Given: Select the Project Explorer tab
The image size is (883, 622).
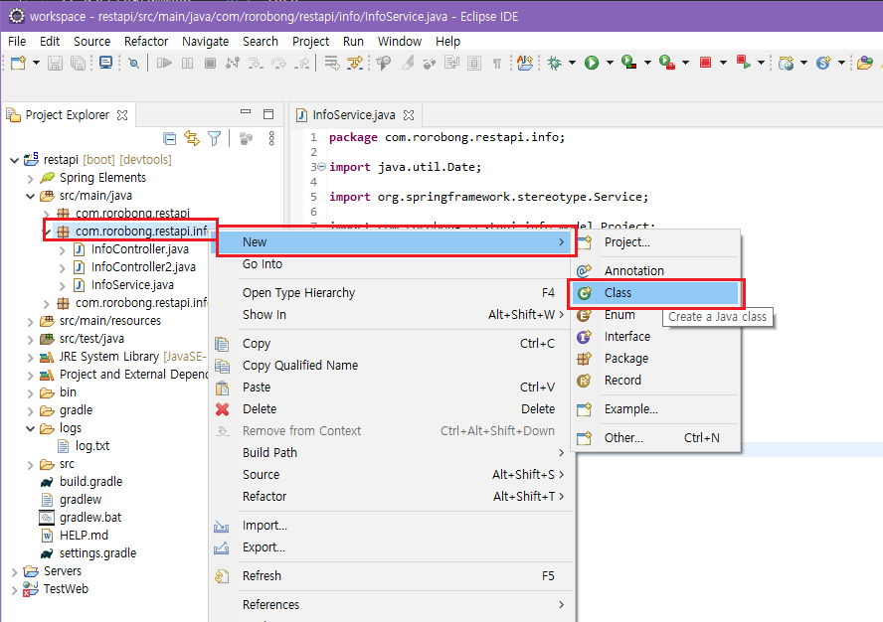Looking at the screenshot, I should (x=67, y=115).
